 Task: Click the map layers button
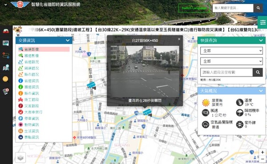click(20, 157)
